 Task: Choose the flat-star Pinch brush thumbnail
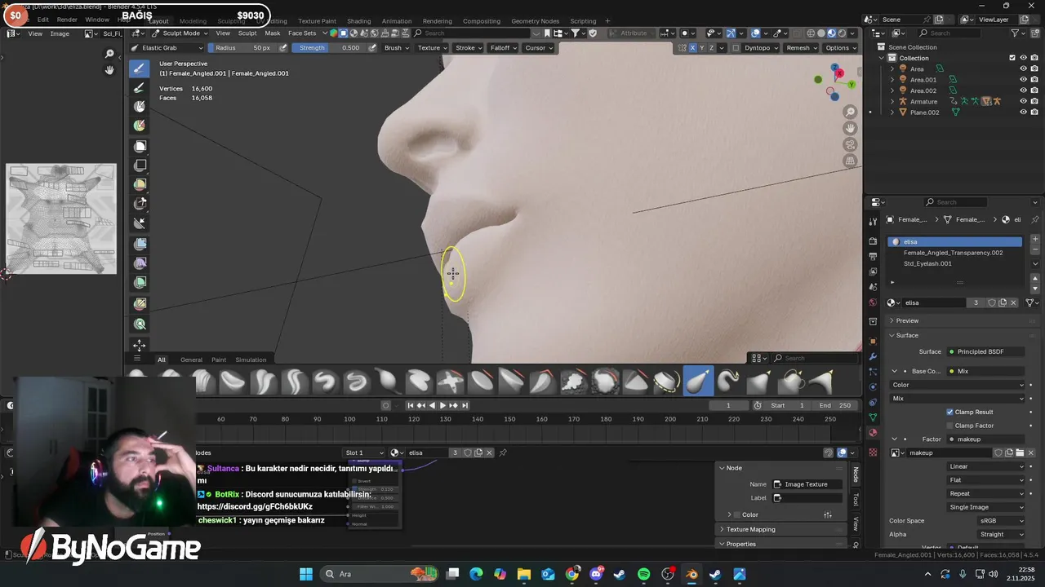pyautogui.click(x=450, y=381)
